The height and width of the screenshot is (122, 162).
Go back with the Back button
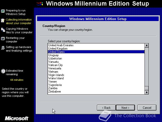[106, 108]
